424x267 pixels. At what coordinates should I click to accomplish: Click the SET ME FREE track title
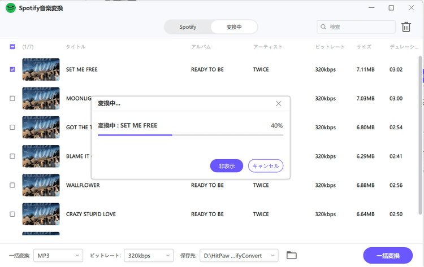[x=81, y=69]
